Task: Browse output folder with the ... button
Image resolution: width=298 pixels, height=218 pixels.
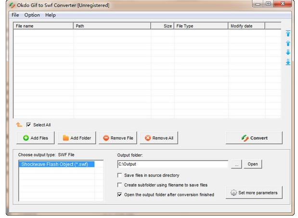Action: point(236,164)
